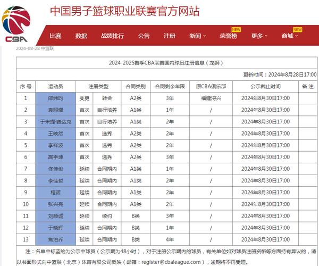
Task: Click the NEW badge above 荣誉榜
Action: (x=236, y=29)
